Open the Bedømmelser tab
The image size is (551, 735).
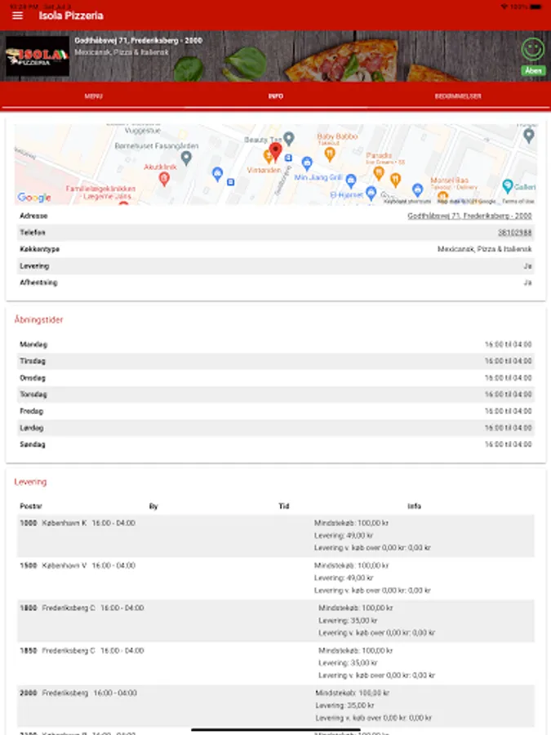point(458,96)
